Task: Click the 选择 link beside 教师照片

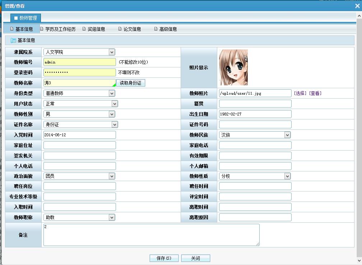Action: click(x=300, y=93)
